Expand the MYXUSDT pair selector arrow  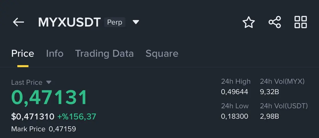point(136,22)
